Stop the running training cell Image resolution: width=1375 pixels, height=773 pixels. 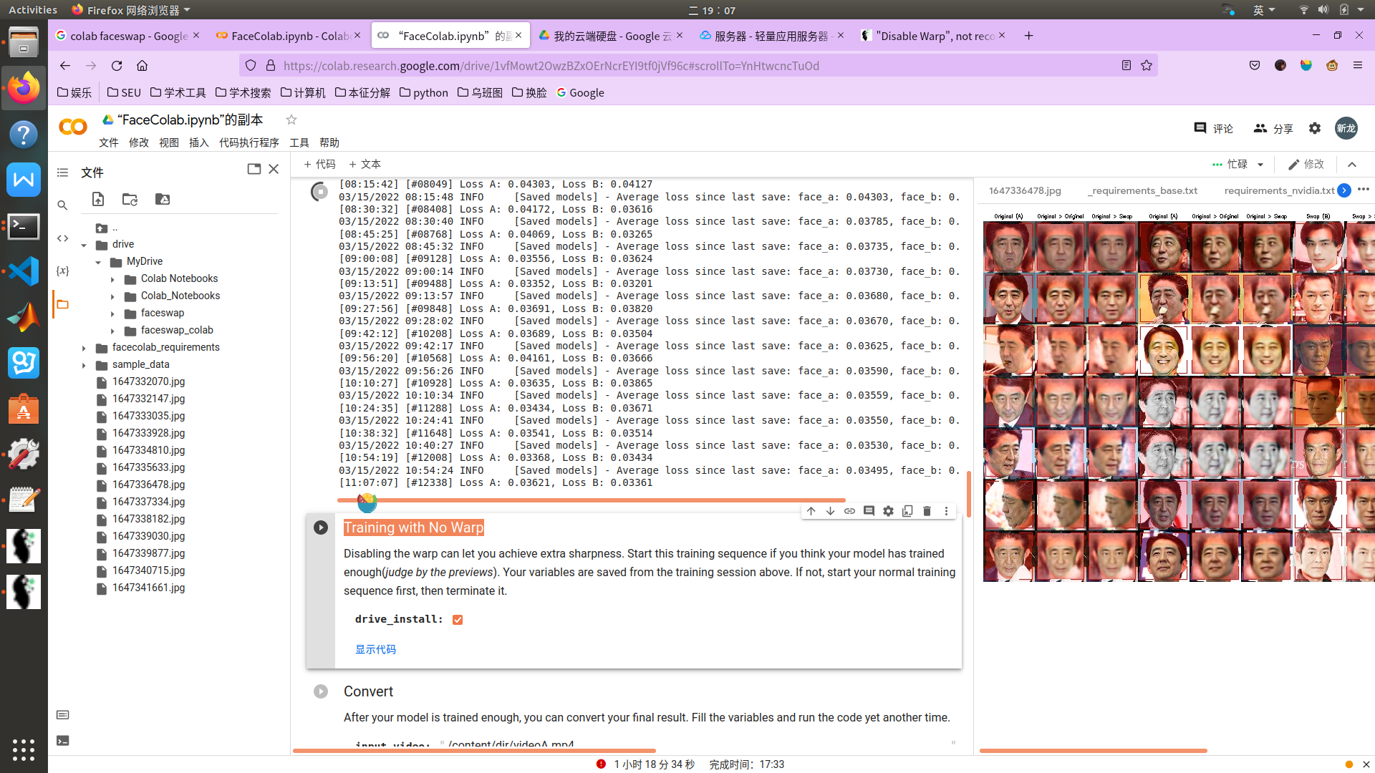click(x=320, y=192)
